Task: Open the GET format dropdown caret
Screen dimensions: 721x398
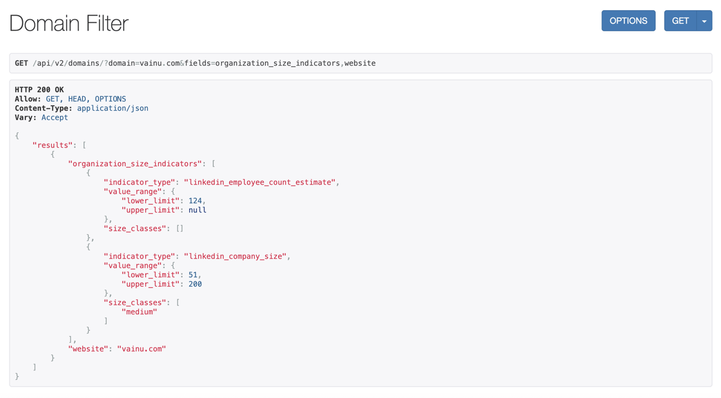Action: [704, 21]
